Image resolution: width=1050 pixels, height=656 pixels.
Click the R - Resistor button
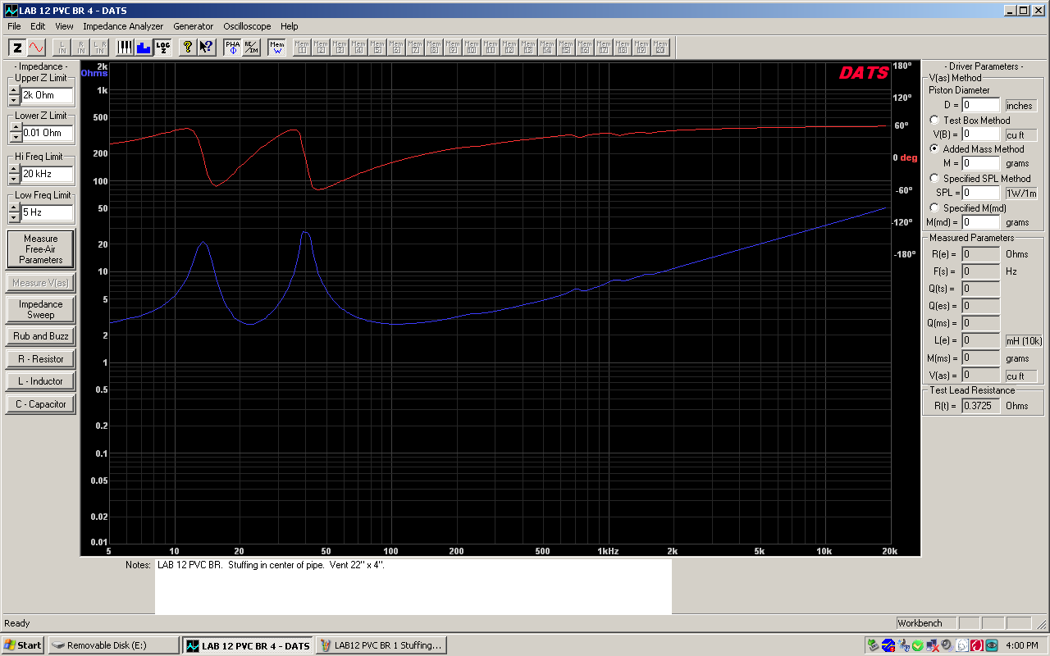40,359
